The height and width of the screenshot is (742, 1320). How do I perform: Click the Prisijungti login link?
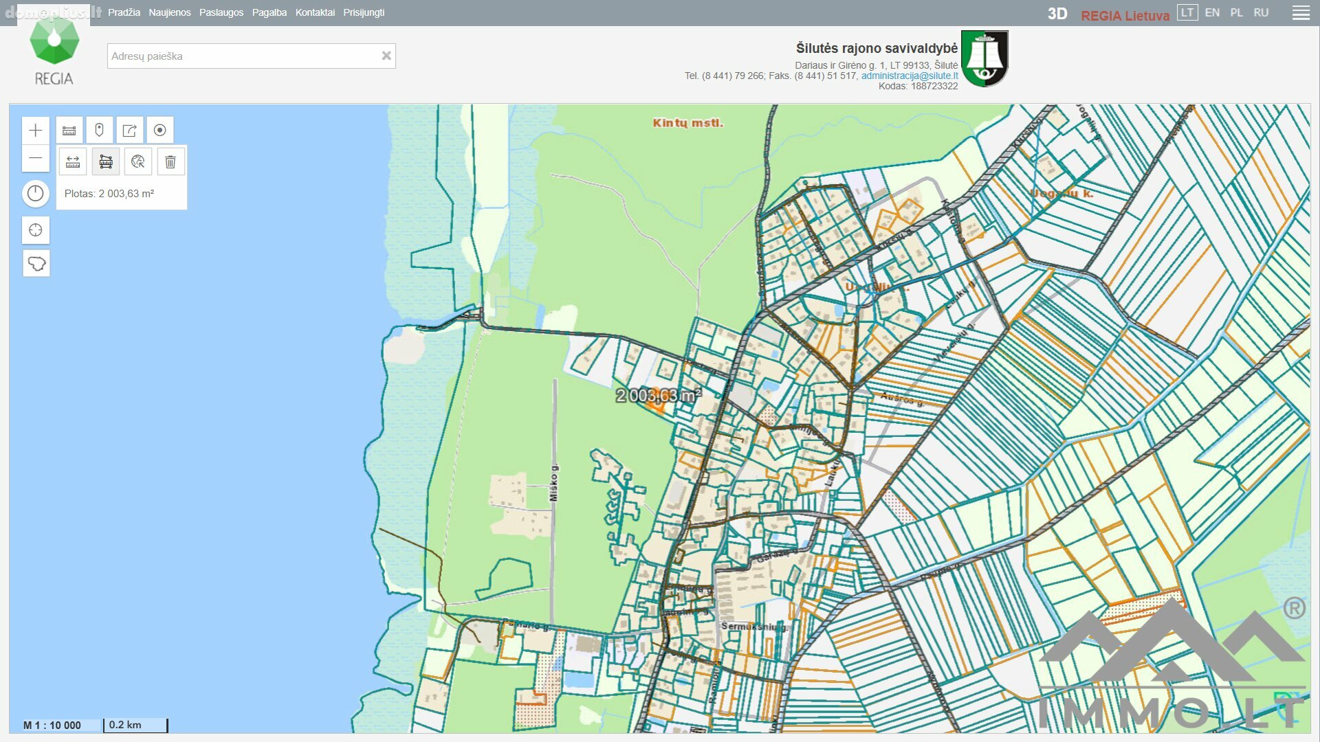[364, 12]
